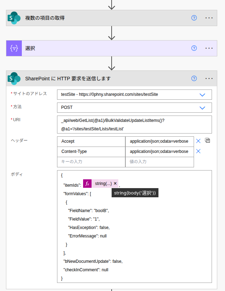Expand the 選択 action card
The width and height of the screenshot is (225, 291).
click(112, 48)
